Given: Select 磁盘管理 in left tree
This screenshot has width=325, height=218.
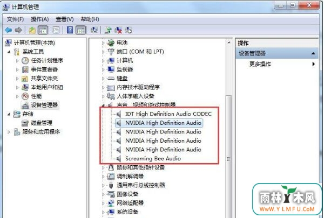Looking at the screenshot, I should click(42, 123).
